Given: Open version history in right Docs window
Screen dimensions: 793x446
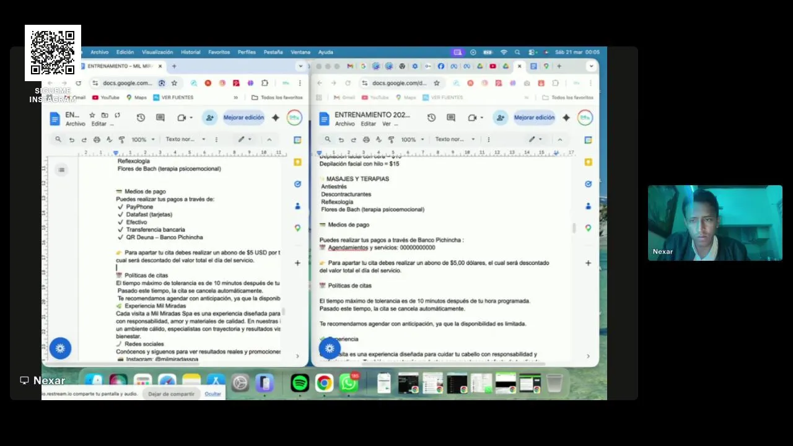Looking at the screenshot, I should (431, 118).
